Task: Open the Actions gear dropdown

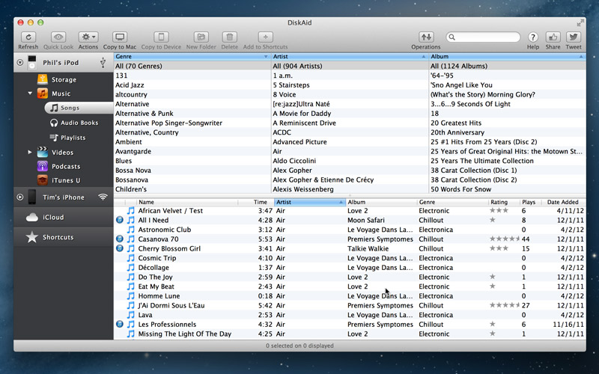Action: tap(88, 37)
